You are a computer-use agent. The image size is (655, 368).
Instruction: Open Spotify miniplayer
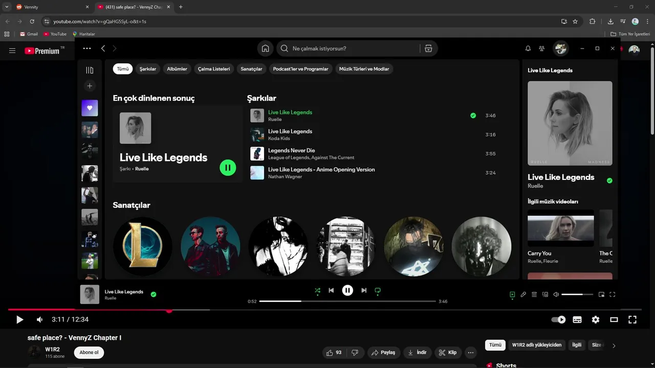point(601,294)
